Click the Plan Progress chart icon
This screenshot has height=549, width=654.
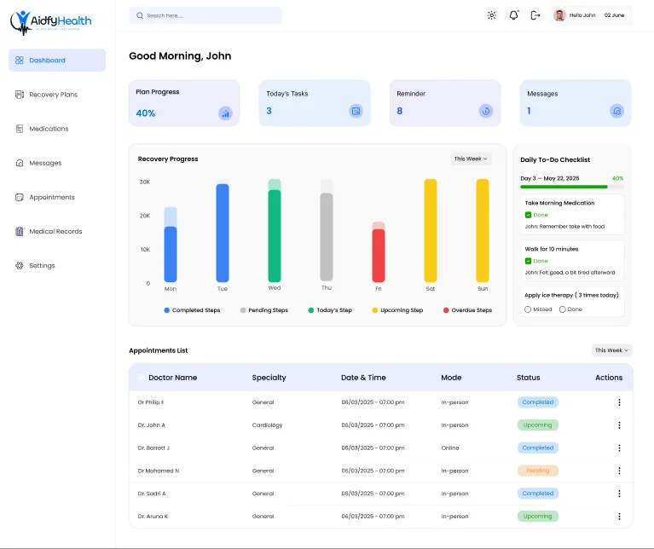click(x=225, y=113)
